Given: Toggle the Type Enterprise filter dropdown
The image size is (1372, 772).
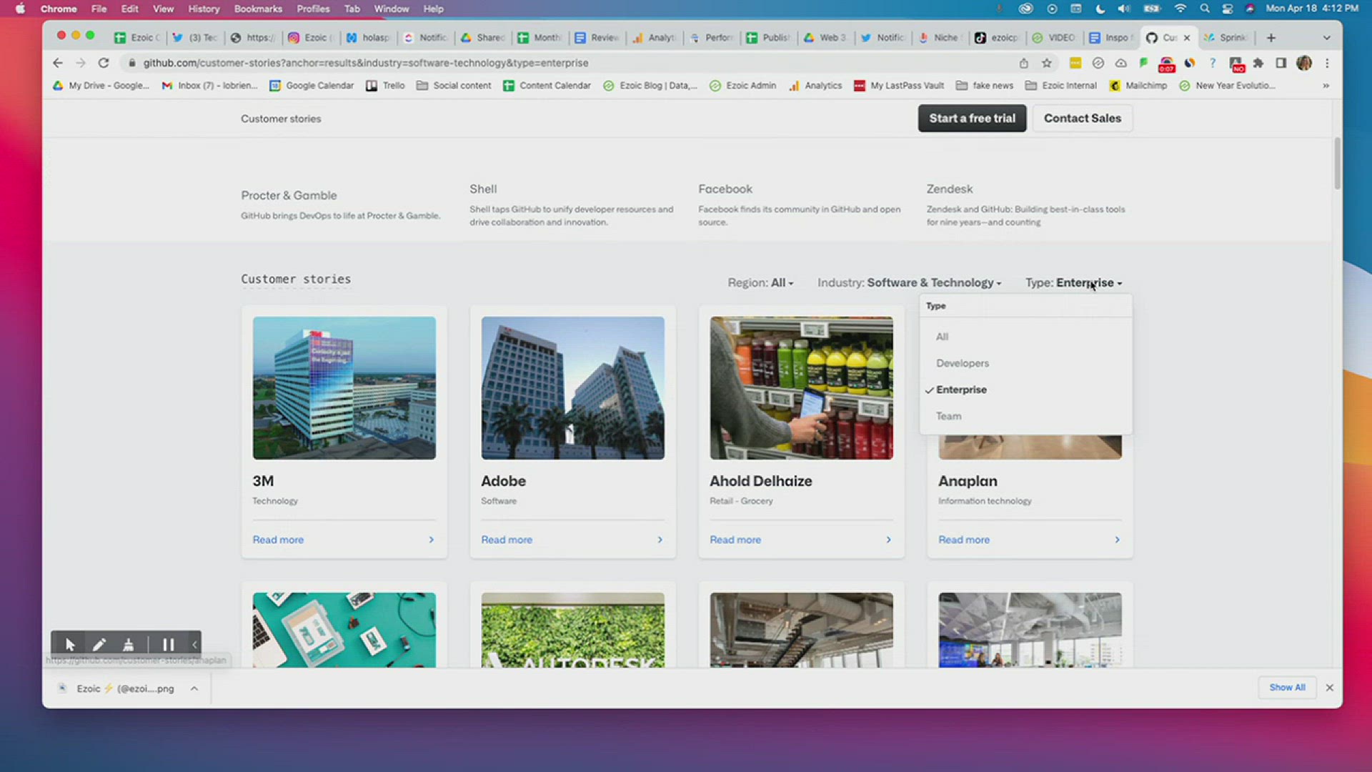Looking at the screenshot, I should tap(1073, 283).
